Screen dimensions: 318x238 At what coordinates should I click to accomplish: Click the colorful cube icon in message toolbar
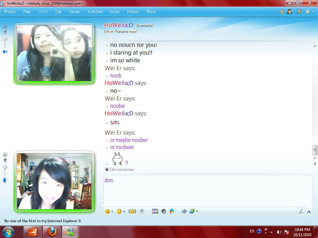[x=172, y=211]
